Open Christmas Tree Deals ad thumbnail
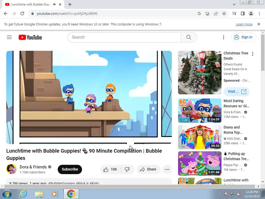The height and width of the screenshot is (199, 265). [x=200, y=73]
